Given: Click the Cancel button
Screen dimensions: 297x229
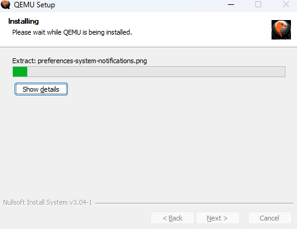Looking at the screenshot, I should tap(270, 218).
